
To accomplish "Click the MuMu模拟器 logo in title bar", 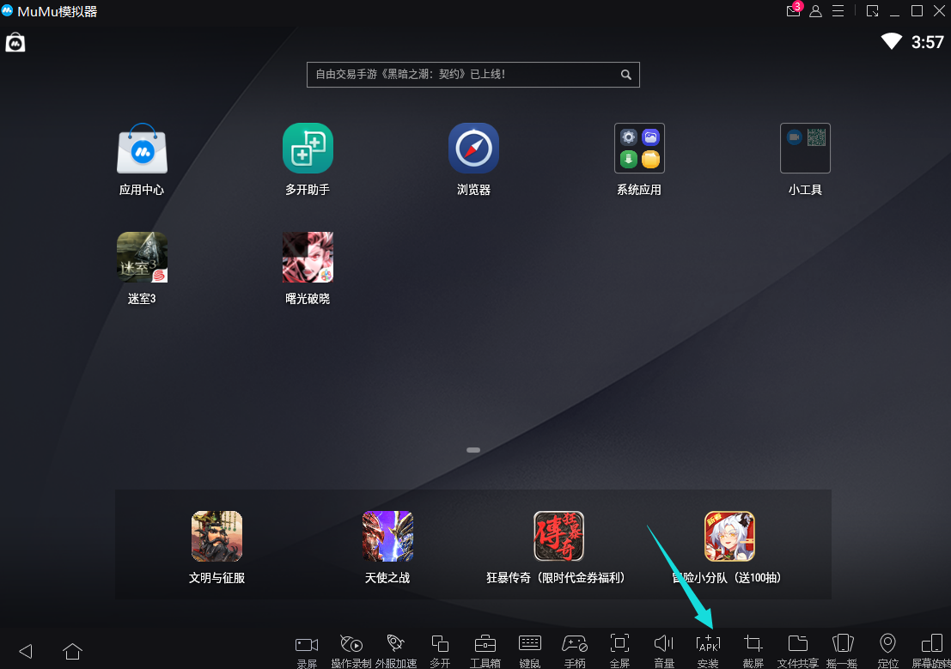I will click(x=7, y=10).
